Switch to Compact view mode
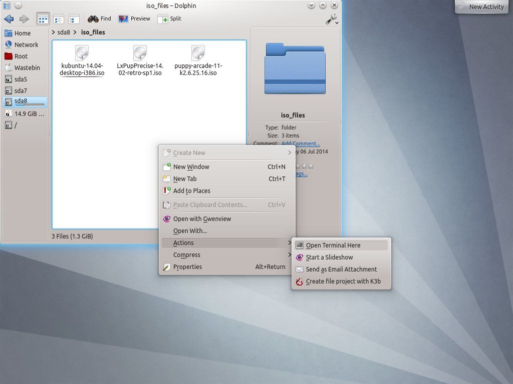513x384 pixels. (x=59, y=19)
